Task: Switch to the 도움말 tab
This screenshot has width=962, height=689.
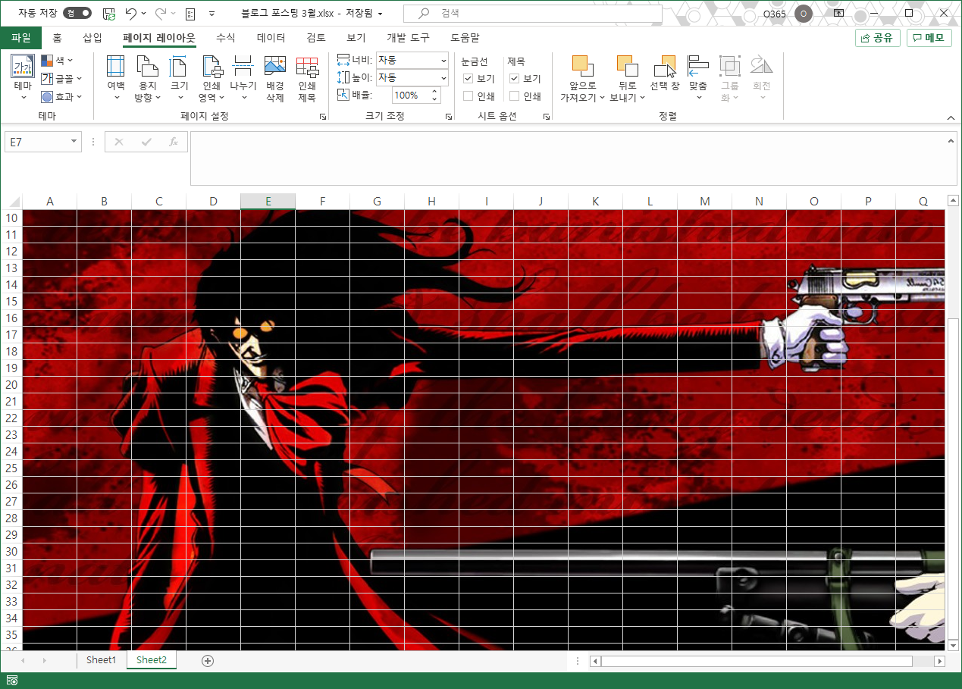Action: click(465, 37)
